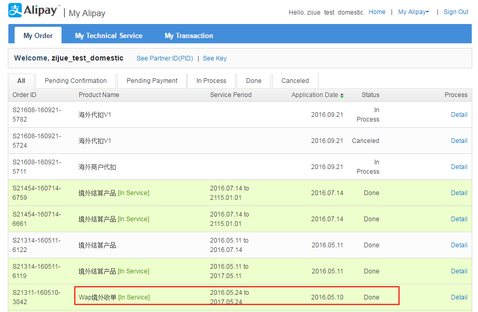The height and width of the screenshot is (312, 478).
Task: Go to the Home link
Action: tap(377, 12)
